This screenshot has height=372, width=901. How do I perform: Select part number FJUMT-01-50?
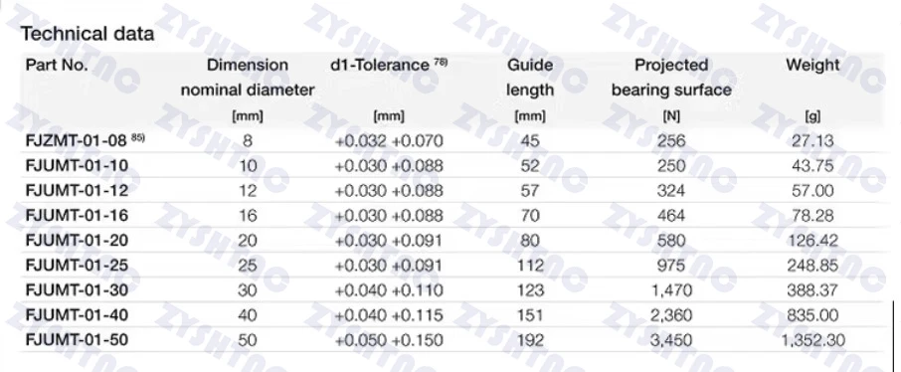(77, 340)
